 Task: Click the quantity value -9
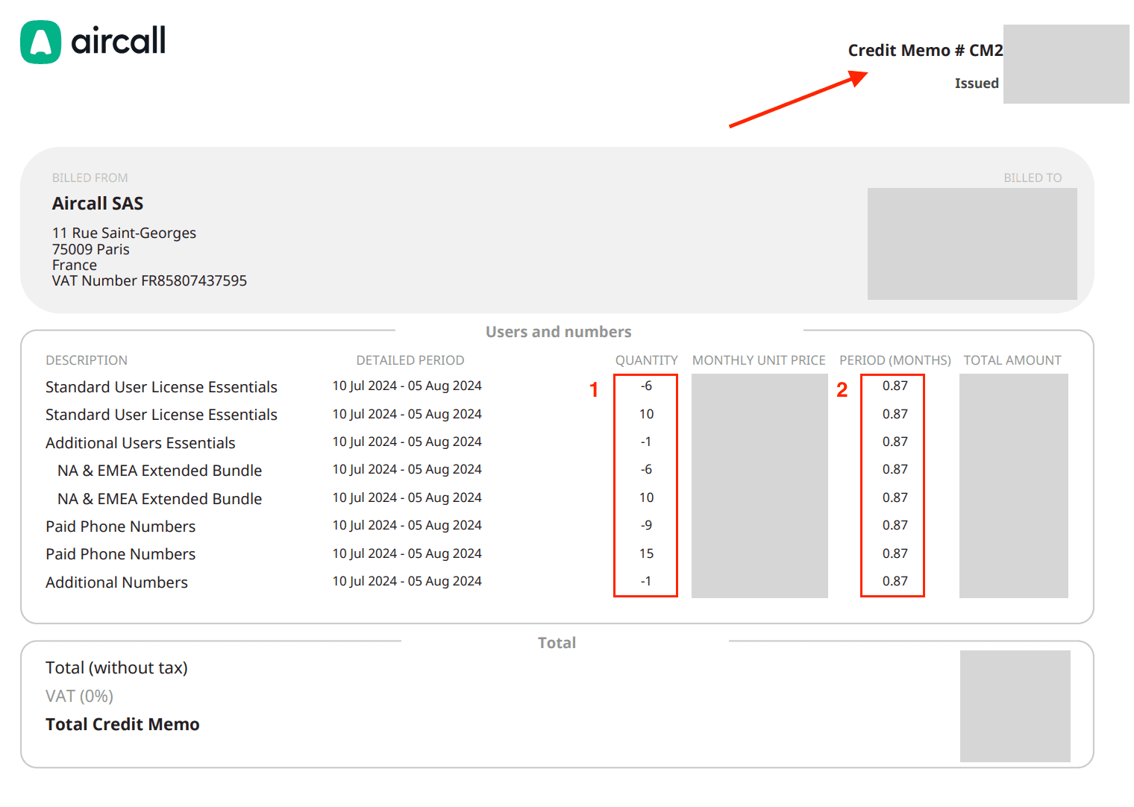pos(646,525)
